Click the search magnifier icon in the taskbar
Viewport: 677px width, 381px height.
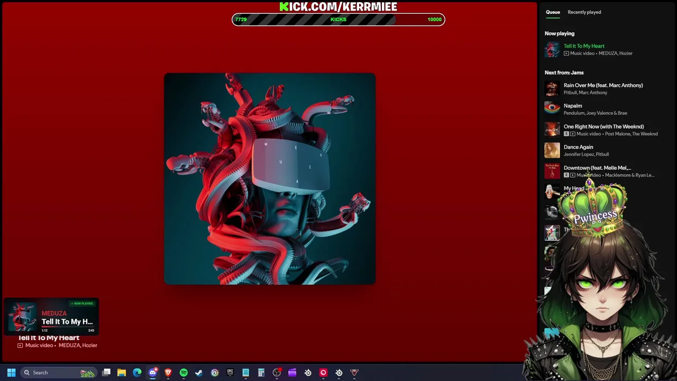click(26, 373)
